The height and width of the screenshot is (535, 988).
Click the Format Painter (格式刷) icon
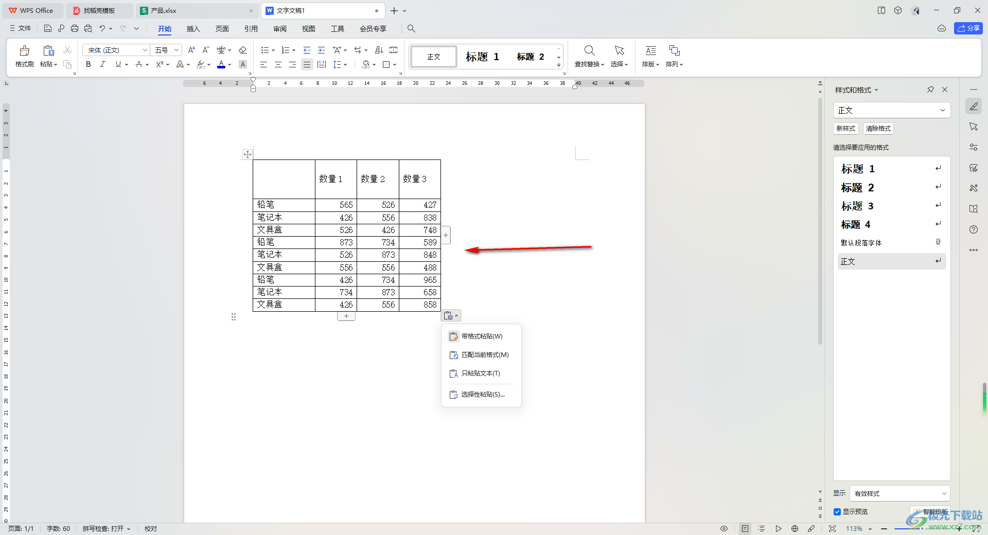tap(24, 50)
